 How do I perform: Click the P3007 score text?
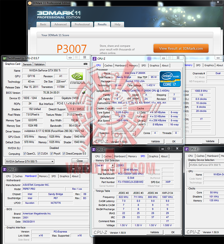point(72,49)
